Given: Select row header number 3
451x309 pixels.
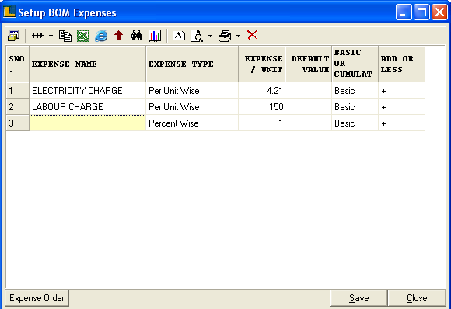Looking at the screenshot, I should pyautogui.click(x=18, y=123).
